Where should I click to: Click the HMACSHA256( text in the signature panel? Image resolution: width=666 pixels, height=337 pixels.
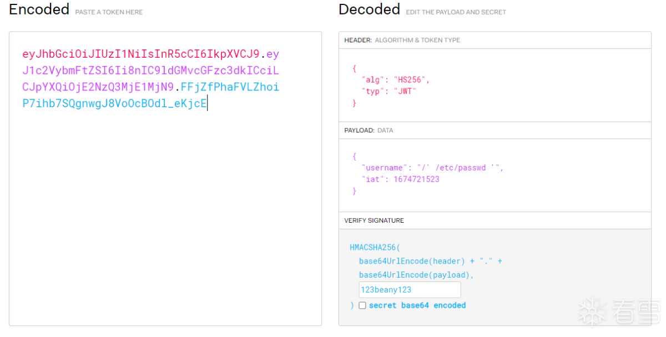(x=375, y=247)
